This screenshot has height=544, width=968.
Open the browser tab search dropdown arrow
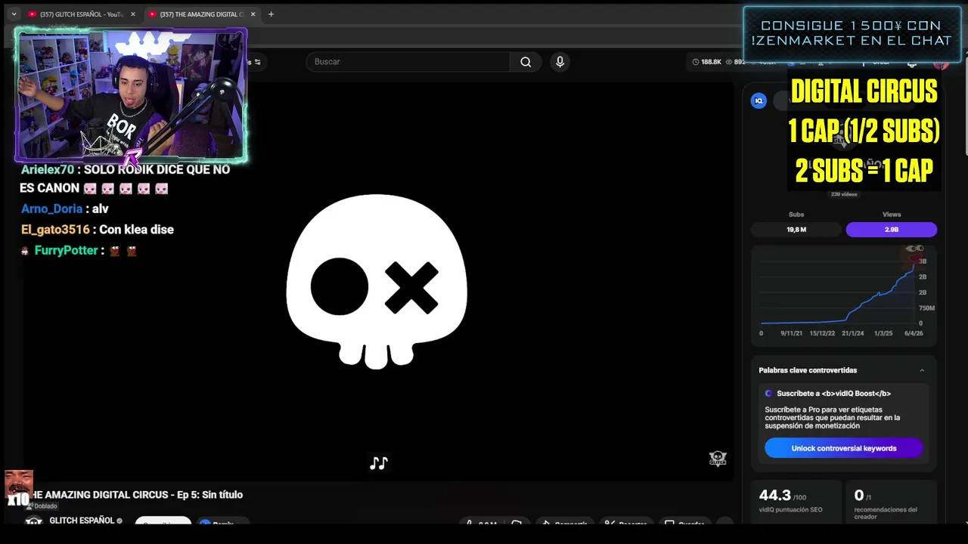click(x=14, y=14)
